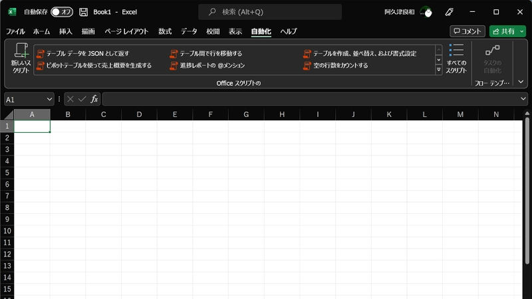
Task: Select the 自動化 tab
Action: pyautogui.click(x=261, y=31)
